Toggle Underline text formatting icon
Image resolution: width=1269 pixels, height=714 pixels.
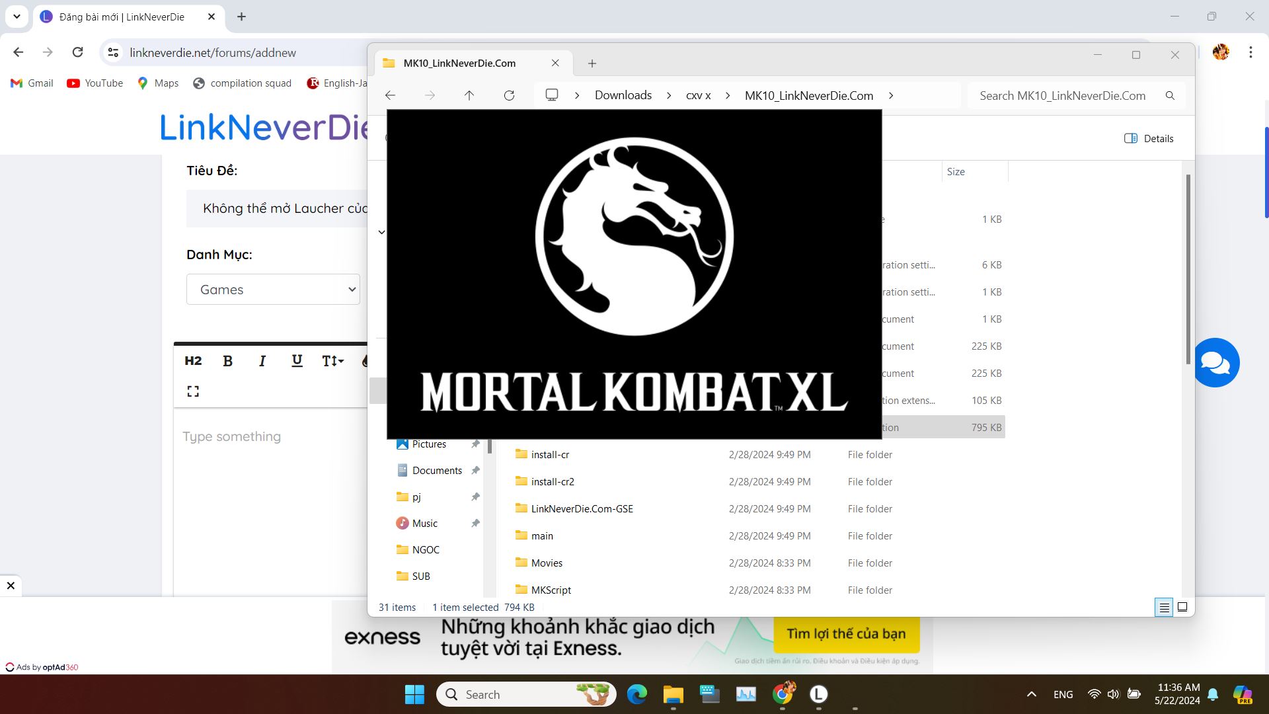(x=297, y=360)
